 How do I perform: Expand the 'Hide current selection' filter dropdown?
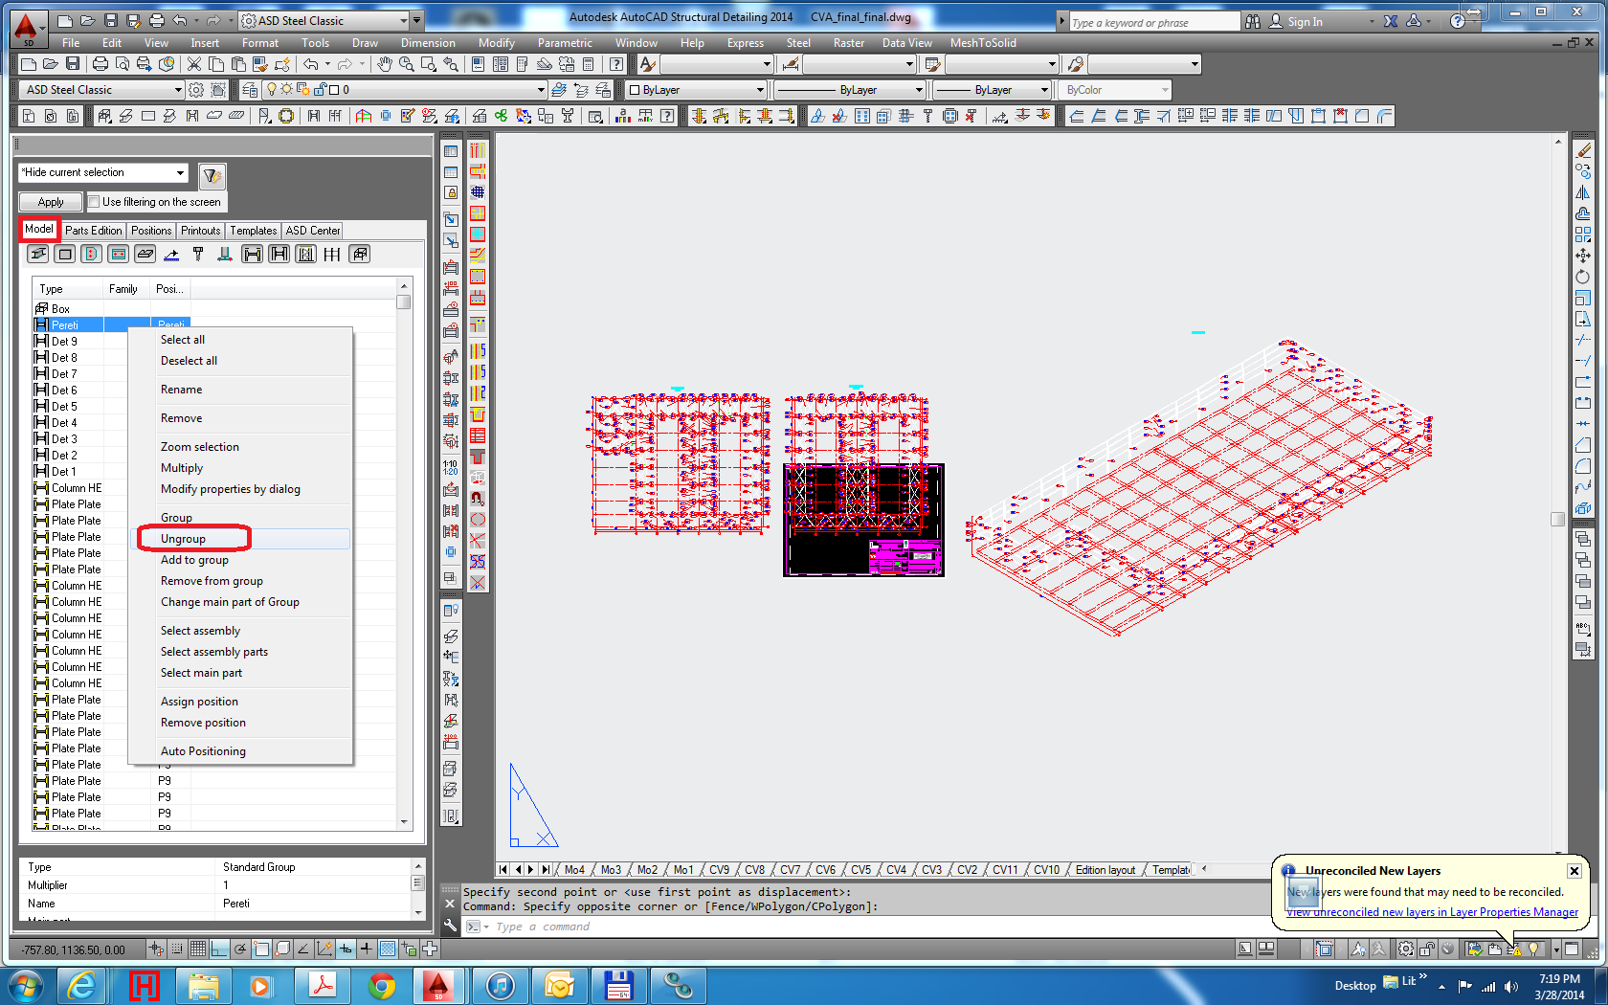(x=180, y=172)
